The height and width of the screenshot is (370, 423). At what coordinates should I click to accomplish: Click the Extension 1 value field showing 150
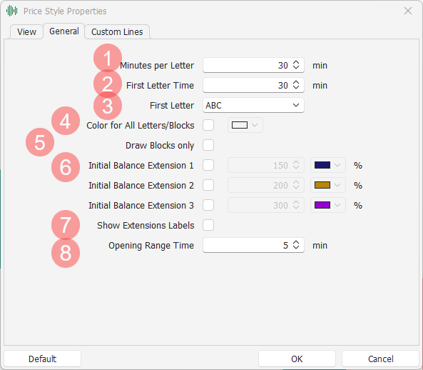(266, 165)
